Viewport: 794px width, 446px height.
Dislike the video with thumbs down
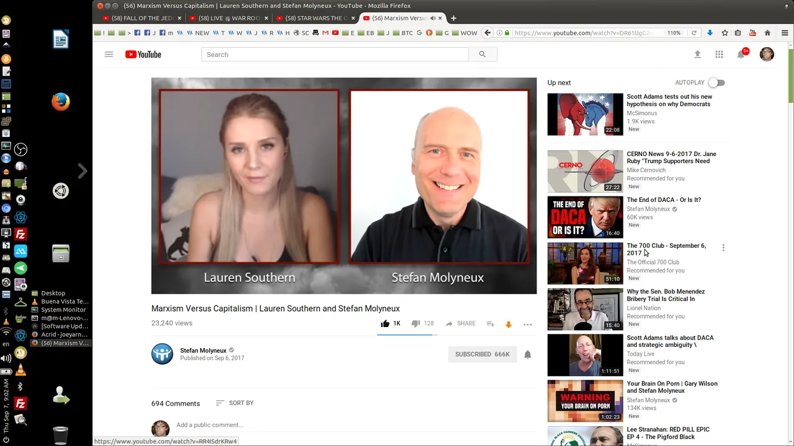pyautogui.click(x=416, y=323)
